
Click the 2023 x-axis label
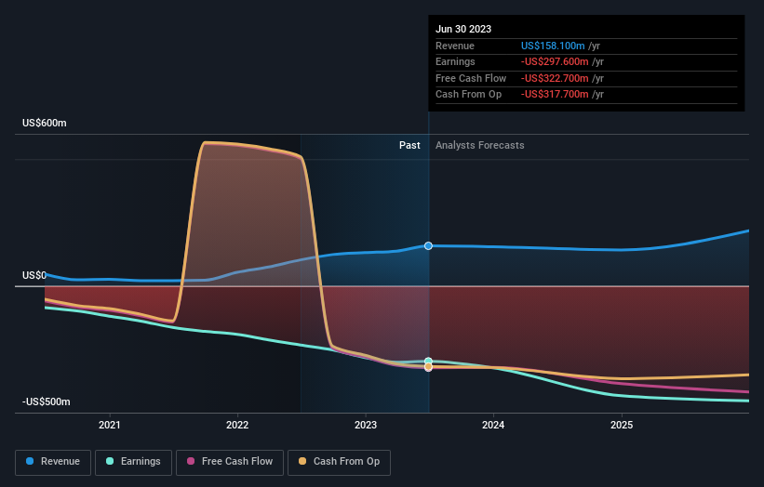pyautogui.click(x=366, y=425)
